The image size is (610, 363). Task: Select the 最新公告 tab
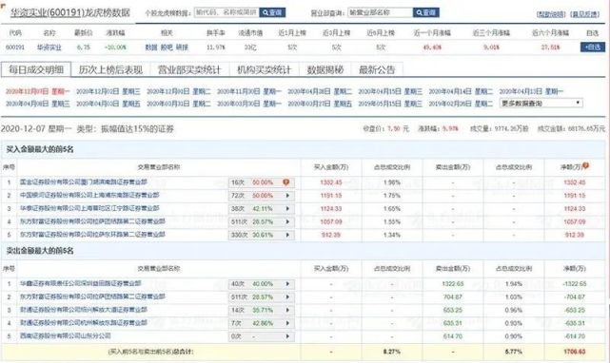[377, 69]
